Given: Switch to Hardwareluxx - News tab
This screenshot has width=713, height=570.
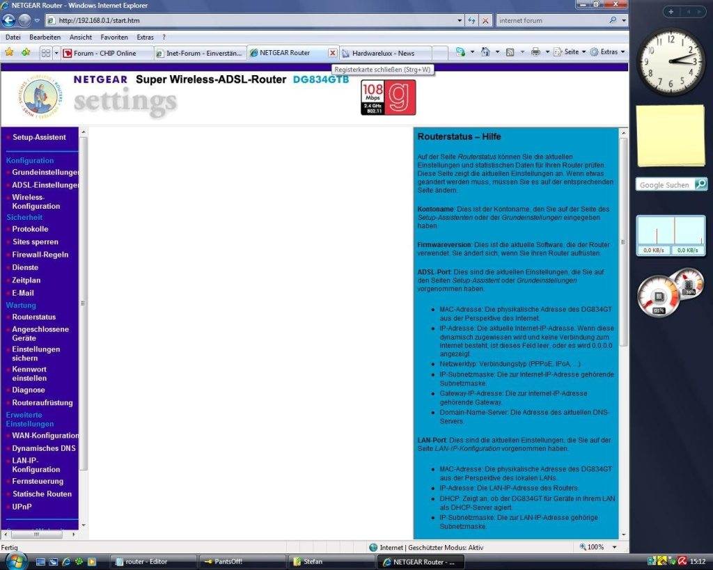Looking at the screenshot, I should click(386, 53).
